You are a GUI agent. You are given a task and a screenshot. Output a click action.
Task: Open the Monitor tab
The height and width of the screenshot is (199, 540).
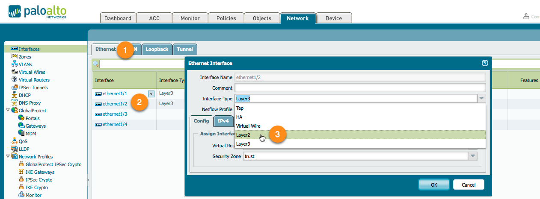pos(190,18)
